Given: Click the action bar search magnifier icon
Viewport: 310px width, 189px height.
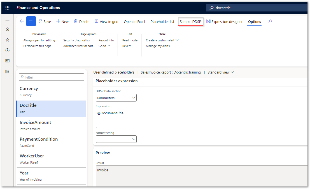Looking at the screenshot, I should pos(270,21).
